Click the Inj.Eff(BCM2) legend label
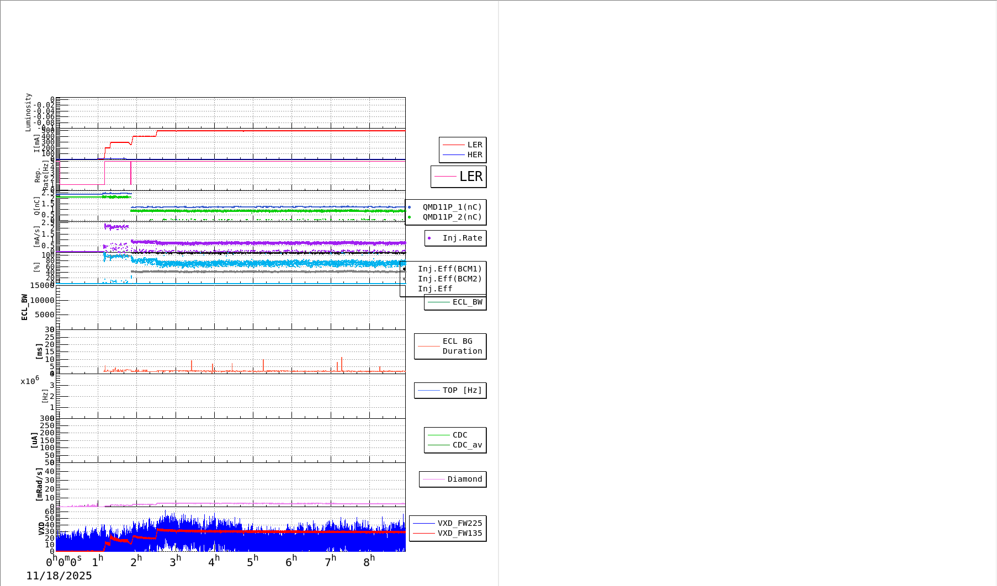 pos(449,279)
